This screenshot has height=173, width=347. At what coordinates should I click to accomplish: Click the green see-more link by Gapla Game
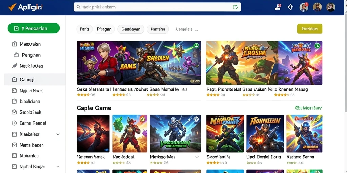coord(308,108)
